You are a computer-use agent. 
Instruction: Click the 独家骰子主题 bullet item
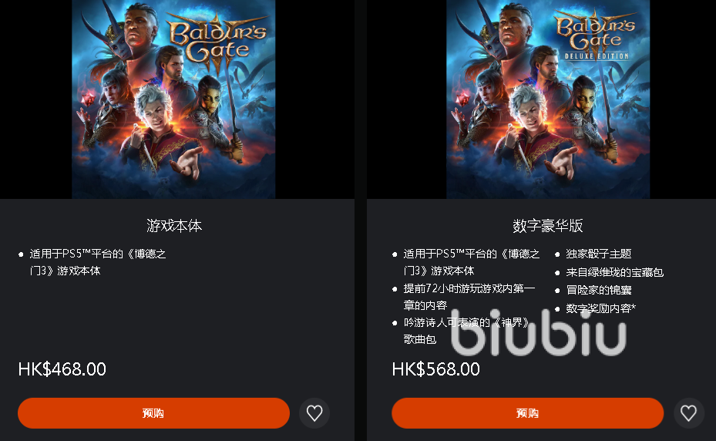(x=598, y=254)
